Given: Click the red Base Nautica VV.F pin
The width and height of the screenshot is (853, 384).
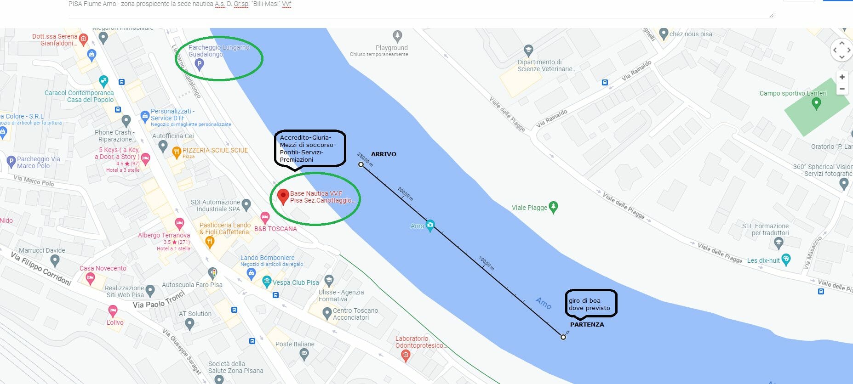Looking at the screenshot, I should 283,196.
